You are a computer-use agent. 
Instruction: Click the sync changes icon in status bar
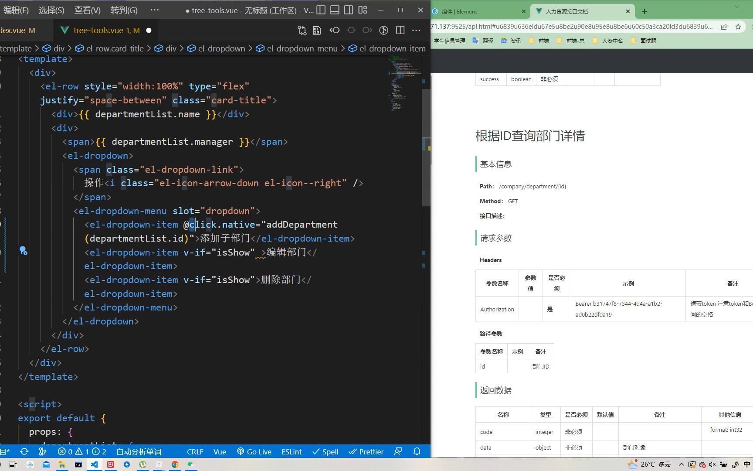(24, 451)
